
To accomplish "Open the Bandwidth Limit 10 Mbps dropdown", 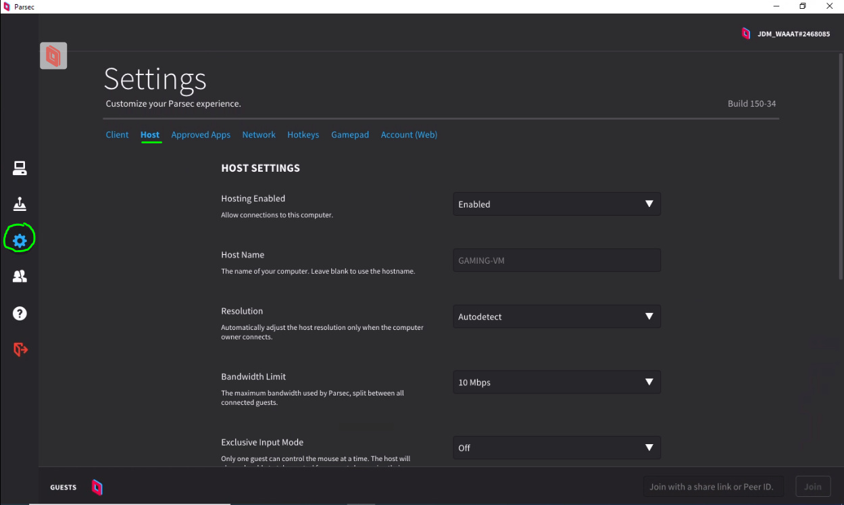I will pos(557,382).
